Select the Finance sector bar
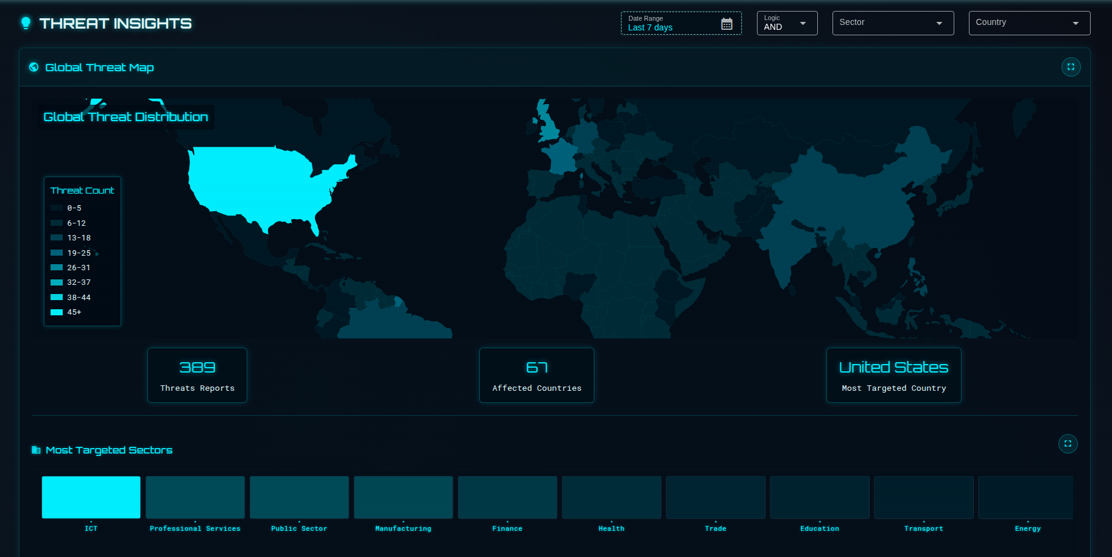The height and width of the screenshot is (557, 1112). pos(507,497)
